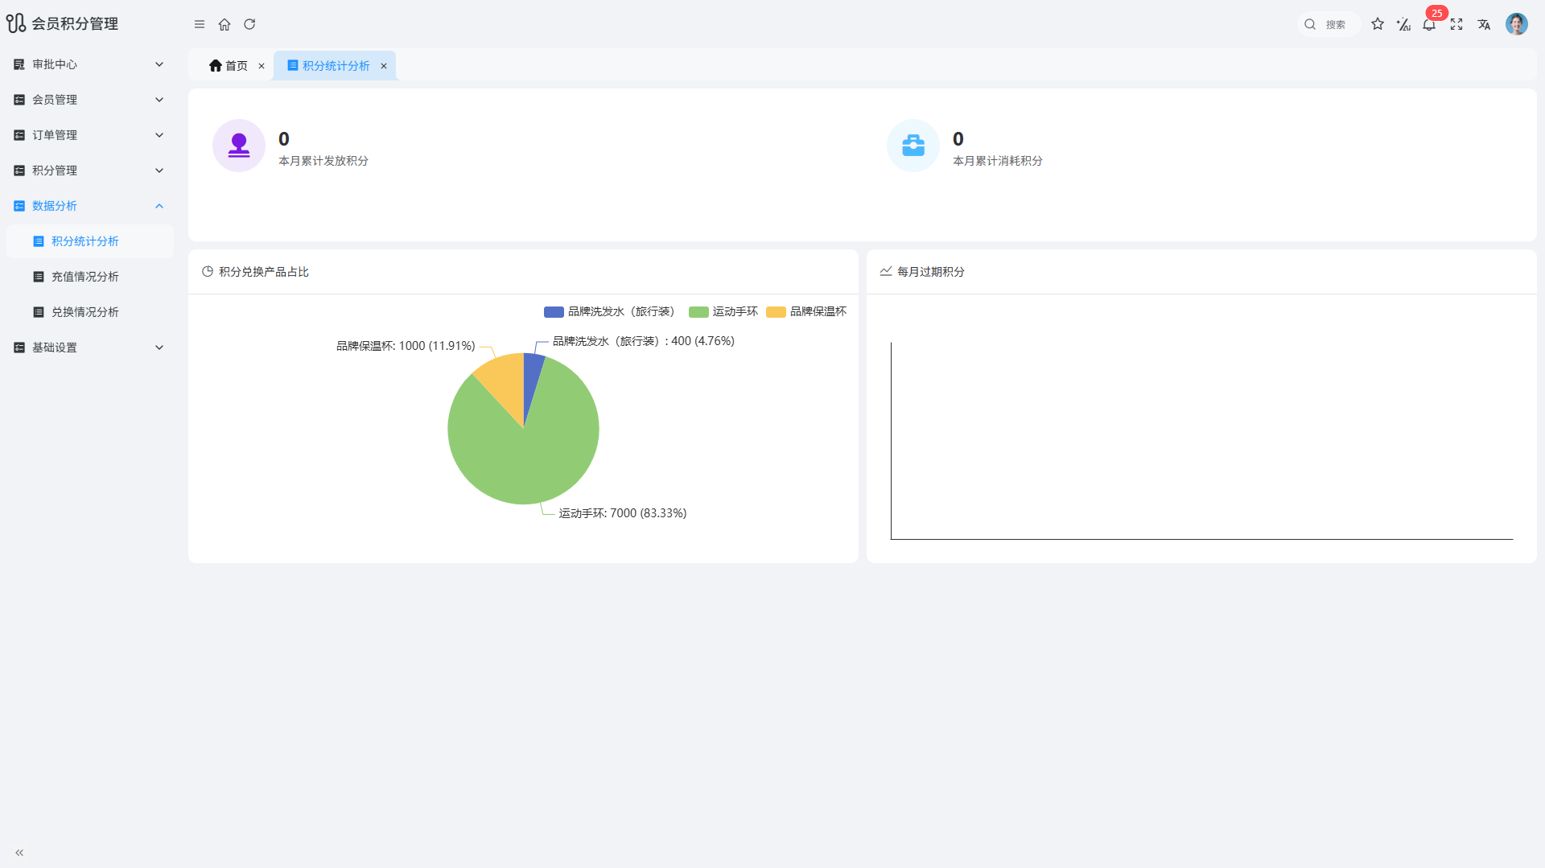Expand the 会员管理 sidebar menu
Viewport: 1545px width, 868px height.
pyautogui.click(x=89, y=100)
